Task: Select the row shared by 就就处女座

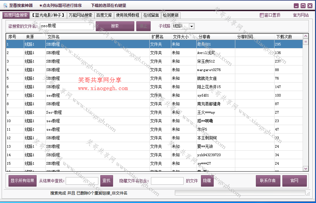Action: click(154, 78)
